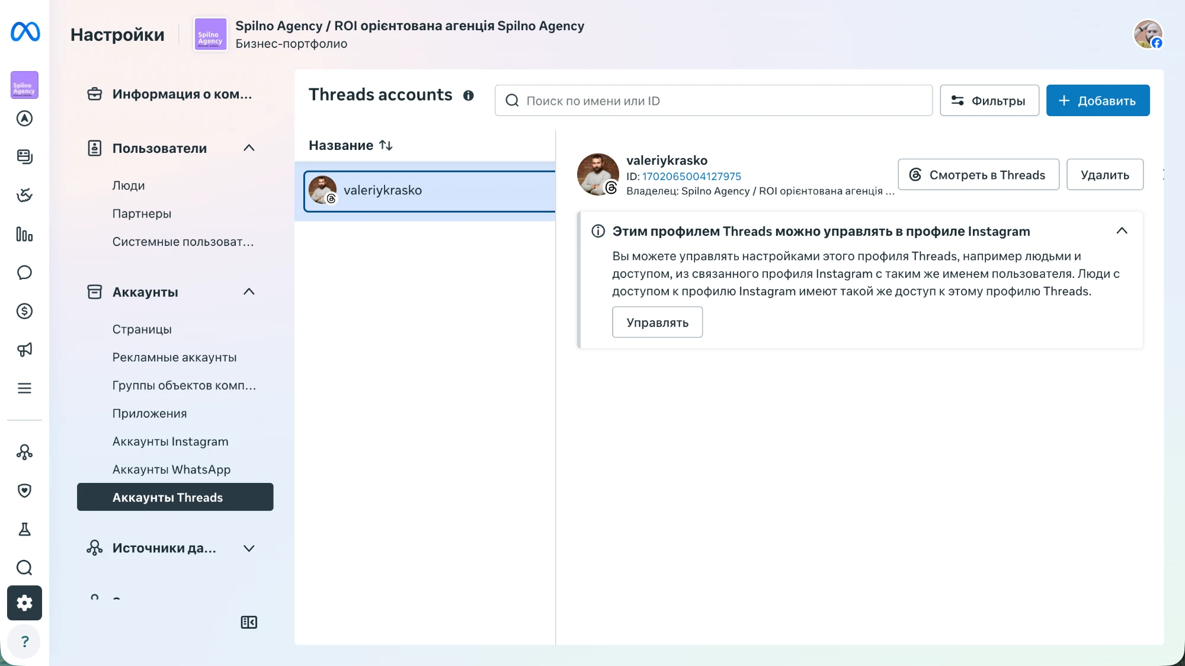The image size is (1185, 666).
Task: Click the Добавить button
Action: point(1098,101)
